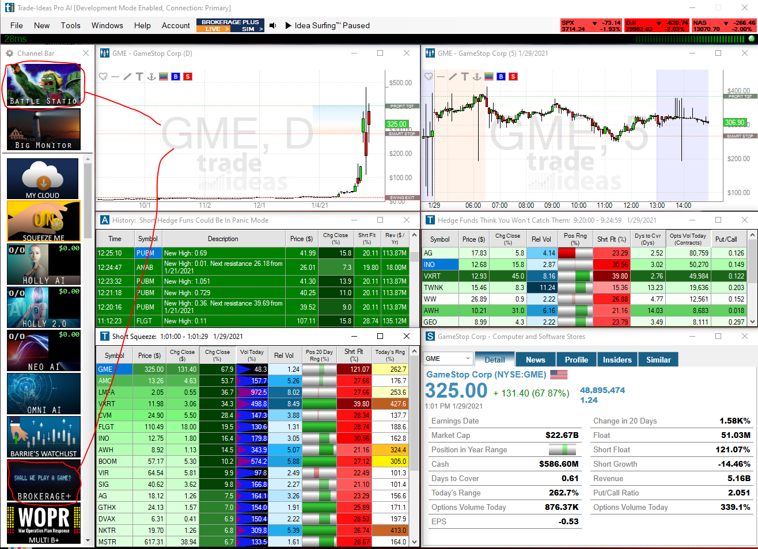The image size is (758, 549).
Task: Open the New menu
Action: pos(42,25)
